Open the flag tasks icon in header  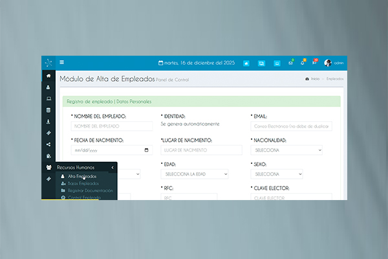pyautogui.click(x=314, y=63)
